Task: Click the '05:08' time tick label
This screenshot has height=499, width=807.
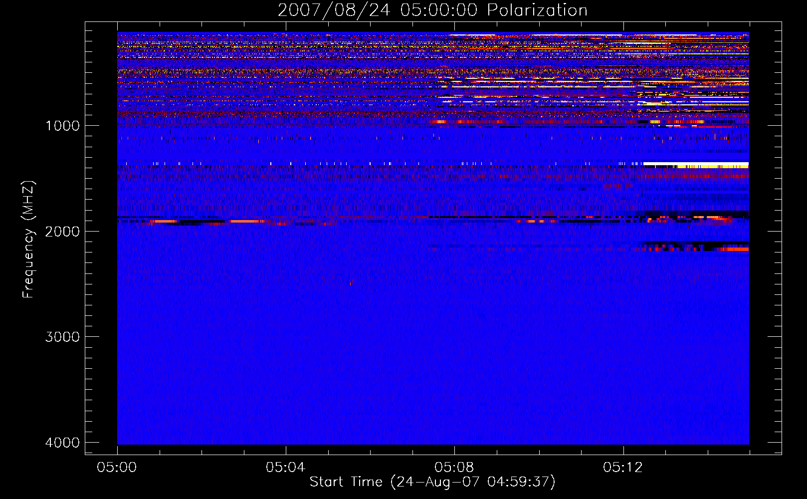Action: (454, 468)
